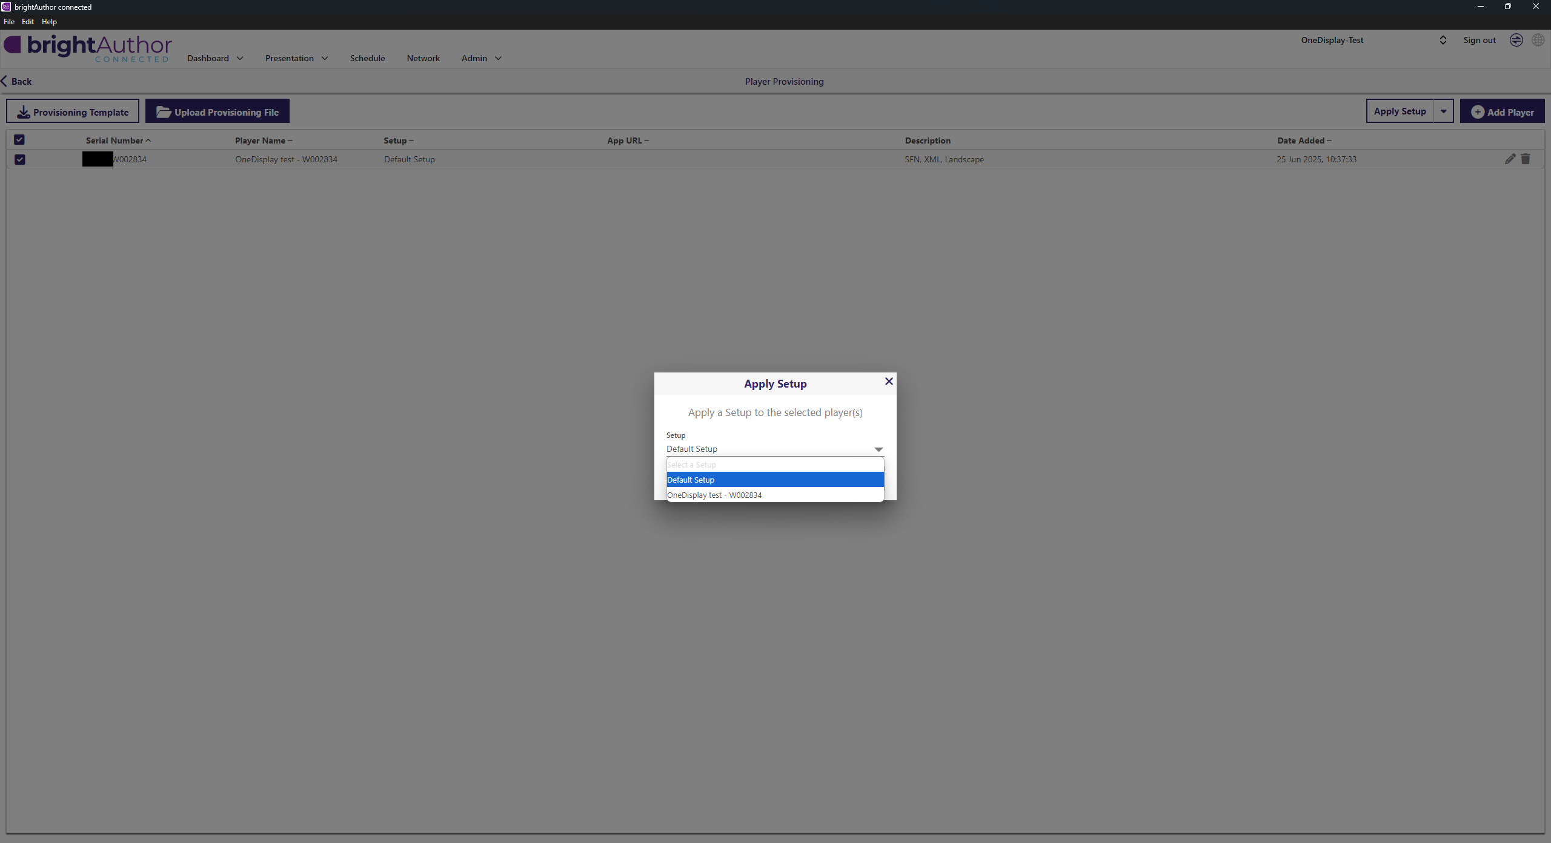Viewport: 1551px width, 843px height.
Task: Click the brightAuthor connected logo
Action: [88, 48]
